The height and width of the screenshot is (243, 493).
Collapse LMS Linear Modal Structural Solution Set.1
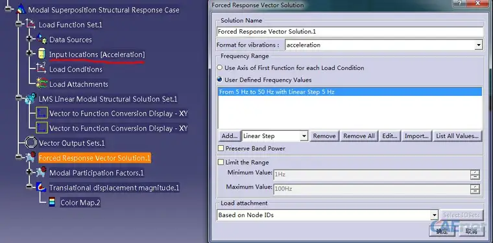(x=19, y=98)
